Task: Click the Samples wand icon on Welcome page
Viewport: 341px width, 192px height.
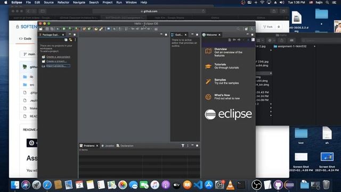Action: 208,82
